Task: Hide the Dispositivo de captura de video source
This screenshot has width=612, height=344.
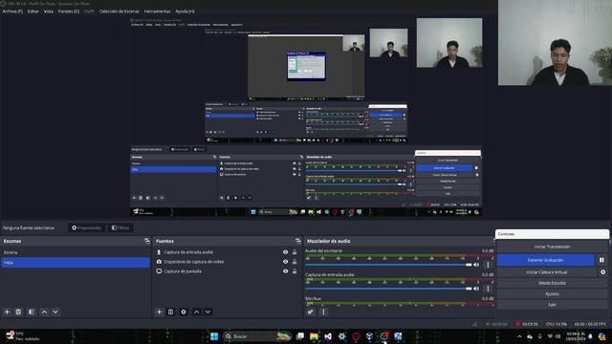Action: [x=285, y=262]
